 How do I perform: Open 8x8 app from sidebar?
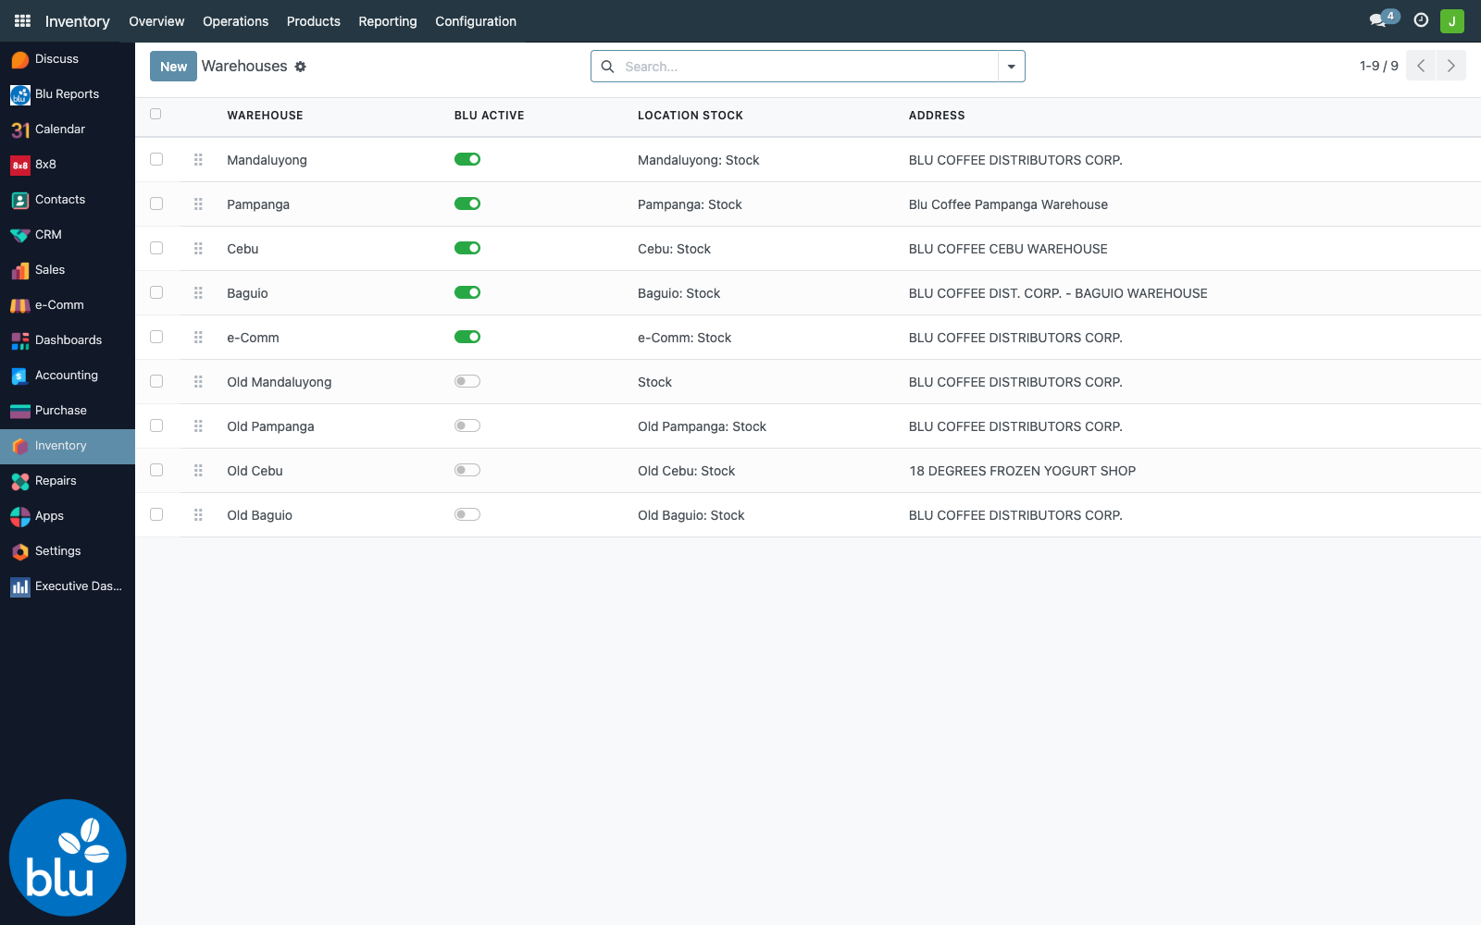pos(68,165)
